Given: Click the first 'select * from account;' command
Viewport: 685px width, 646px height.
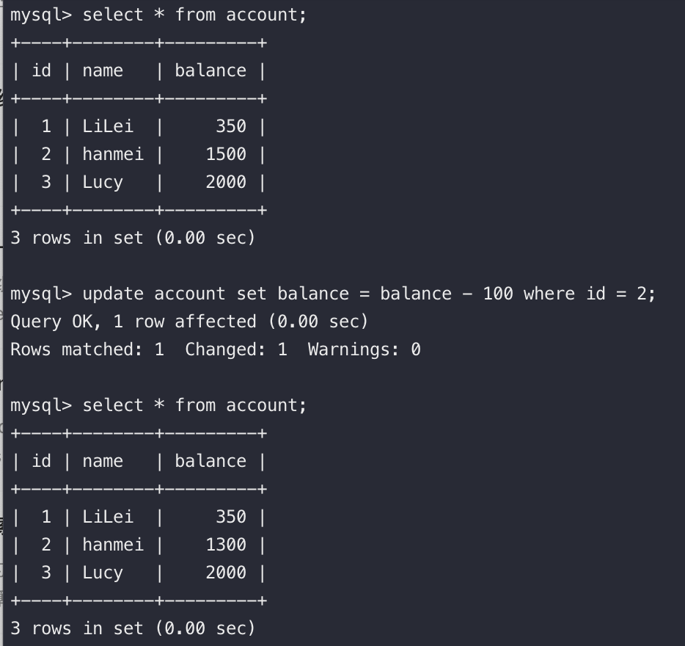Looking at the screenshot, I should click(194, 15).
